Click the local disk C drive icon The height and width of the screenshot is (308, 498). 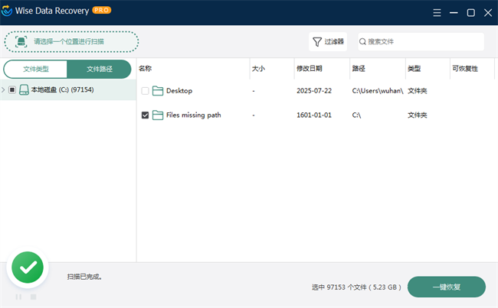[x=24, y=90]
